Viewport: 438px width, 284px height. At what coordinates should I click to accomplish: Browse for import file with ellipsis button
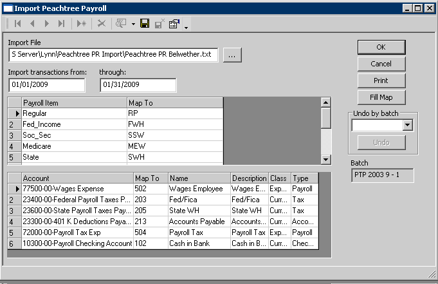(x=232, y=55)
